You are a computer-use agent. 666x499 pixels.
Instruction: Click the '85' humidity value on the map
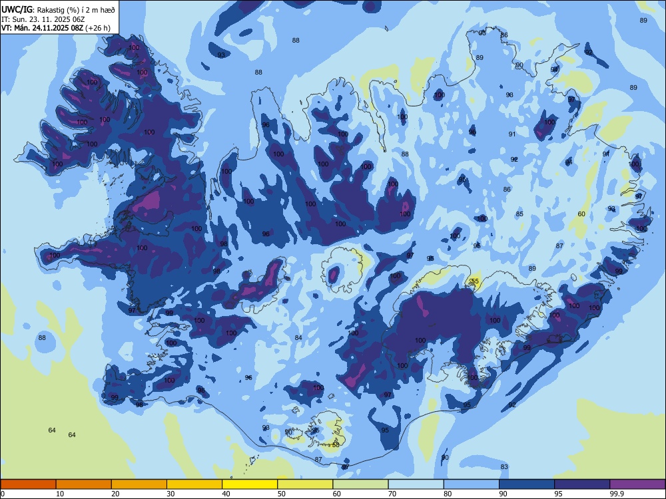click(x=520, y=214)
